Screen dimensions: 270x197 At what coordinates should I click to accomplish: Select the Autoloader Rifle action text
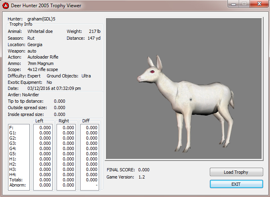tap(43, 57)
